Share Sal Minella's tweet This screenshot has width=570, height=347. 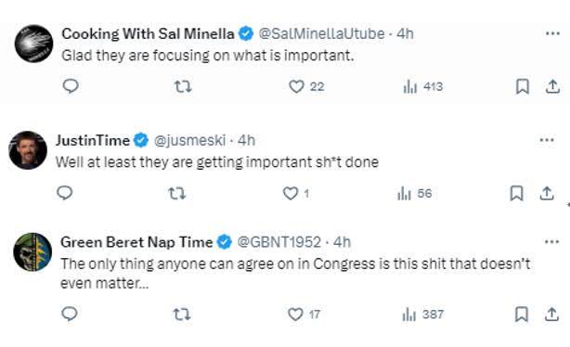[x=552, y=87]
